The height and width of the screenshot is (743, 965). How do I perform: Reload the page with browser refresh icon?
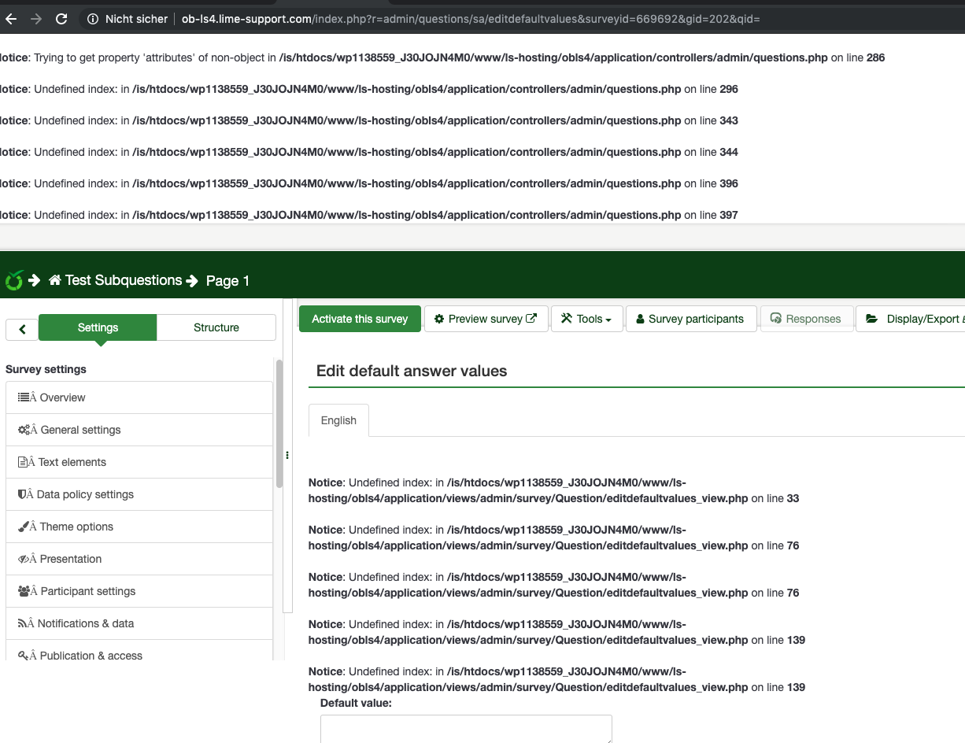61,18
